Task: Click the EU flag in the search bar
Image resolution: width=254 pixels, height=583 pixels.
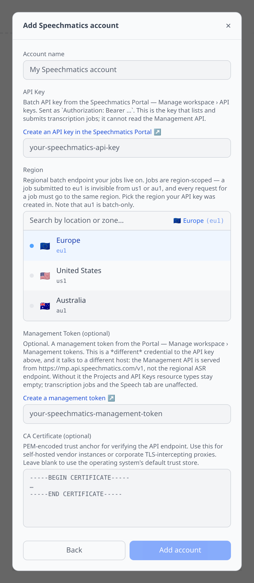Action: pos(177,221)
